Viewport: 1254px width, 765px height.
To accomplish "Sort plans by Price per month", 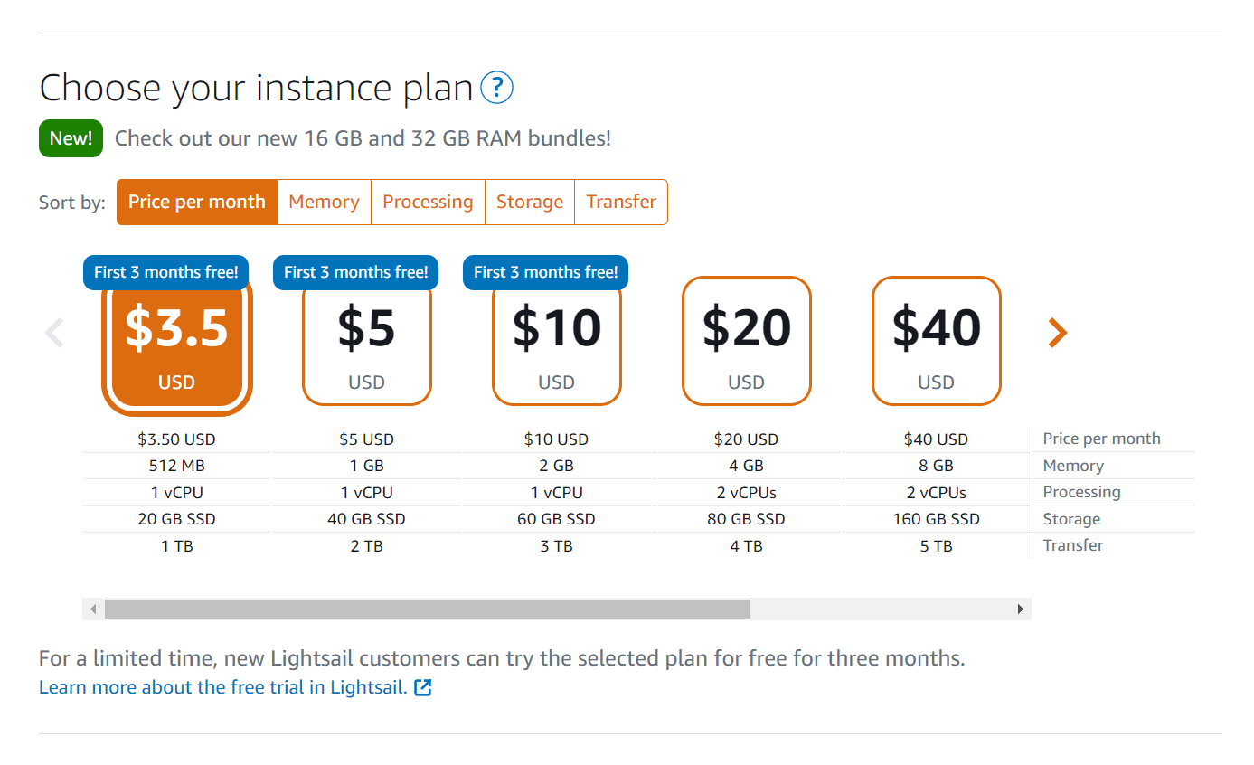I will click(x=197, y=202).
